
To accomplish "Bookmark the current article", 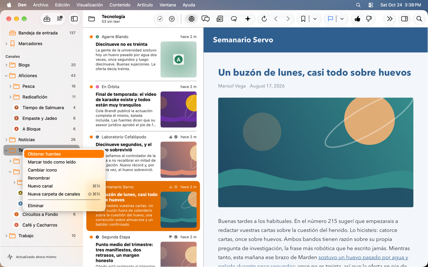I will click(303, 19).
